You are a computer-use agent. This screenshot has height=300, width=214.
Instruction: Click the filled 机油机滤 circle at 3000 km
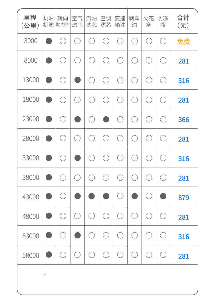point(49,41)
